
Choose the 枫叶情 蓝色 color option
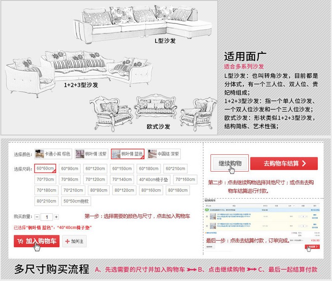click(x=128, y=154)
